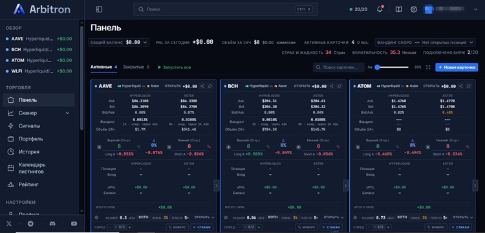Toggle the lock button beside ATOM Верхний
The width and height of the screenshot is (485, 233).
(358, 147)
